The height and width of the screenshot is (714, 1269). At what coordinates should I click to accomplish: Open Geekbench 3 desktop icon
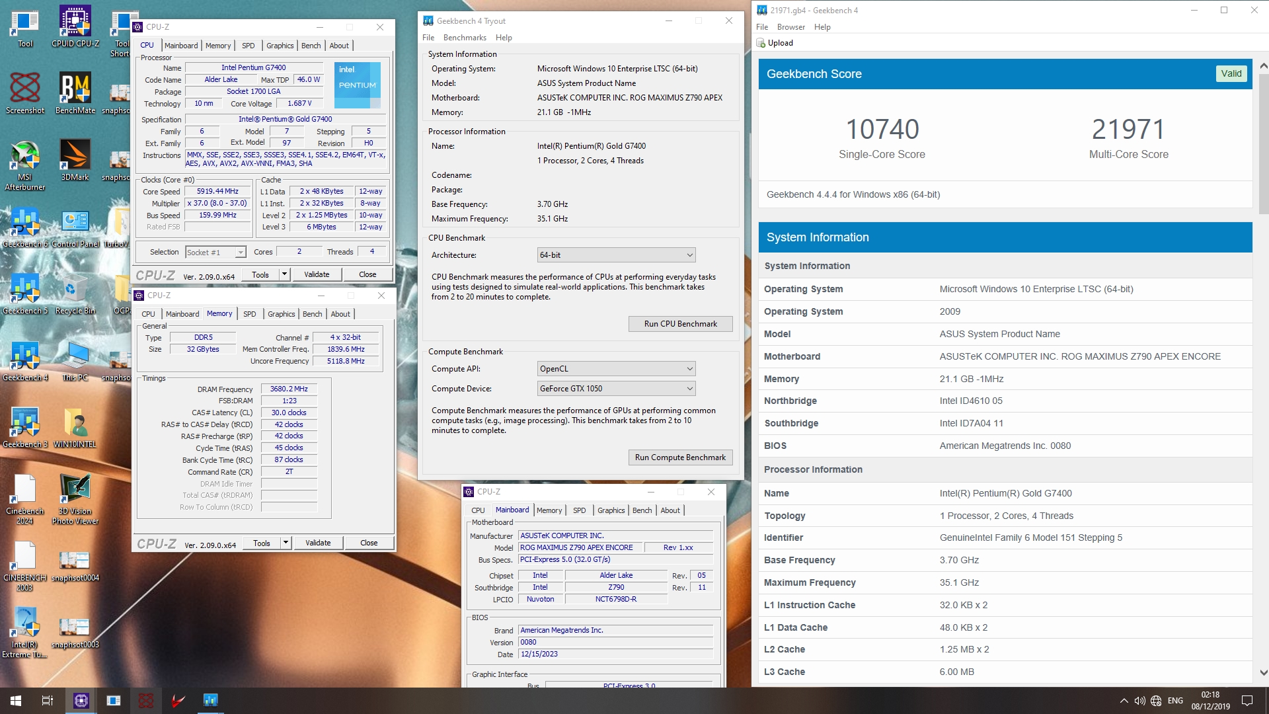(x=25, y=428)
